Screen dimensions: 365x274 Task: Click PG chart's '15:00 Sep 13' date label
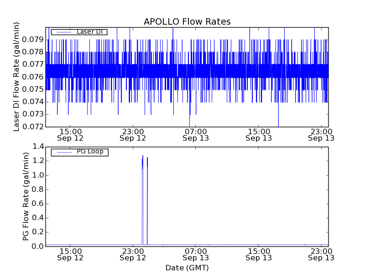259,255
